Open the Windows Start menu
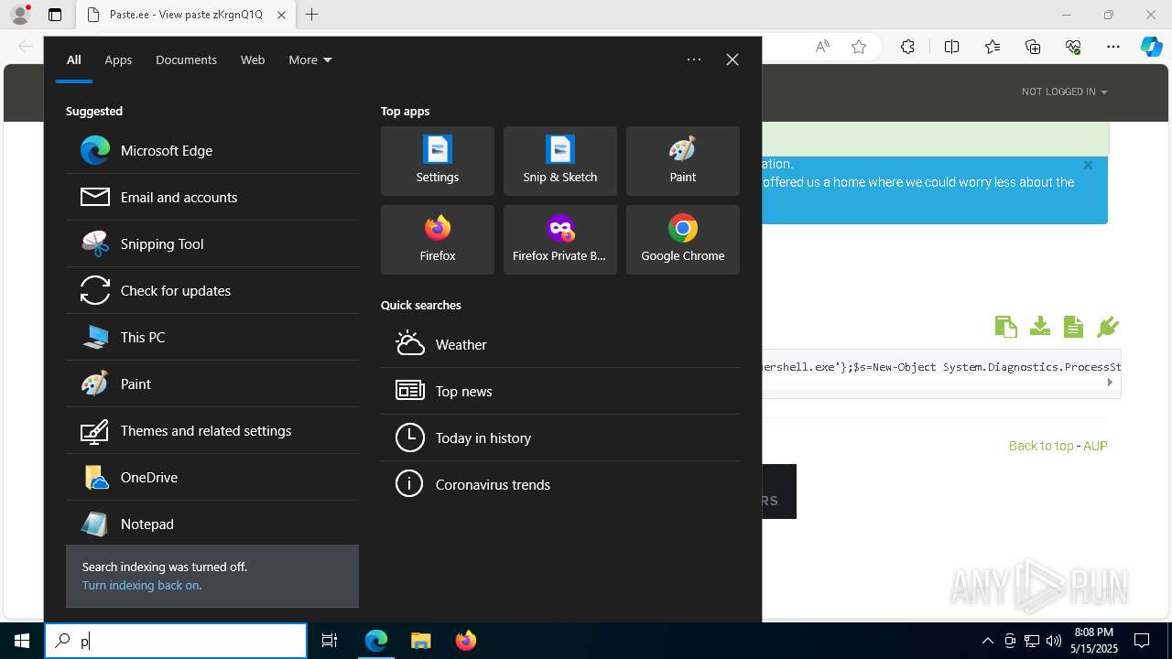Image resolution: width=1172 pixels, height=659 pixels. tap(22, 641)
